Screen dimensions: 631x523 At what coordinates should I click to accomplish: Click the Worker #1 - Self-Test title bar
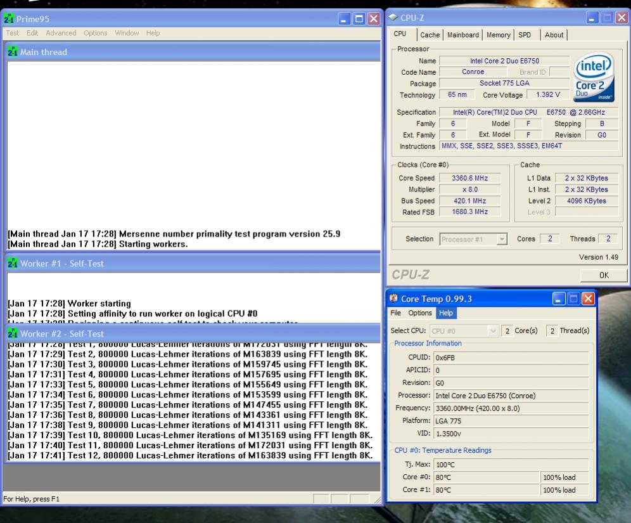point(193,263)
